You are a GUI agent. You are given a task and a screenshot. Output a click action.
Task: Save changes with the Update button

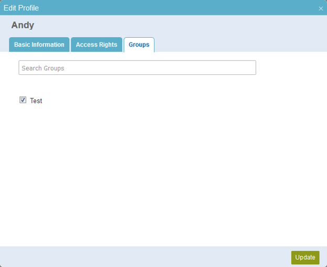(x=306, y=258)
